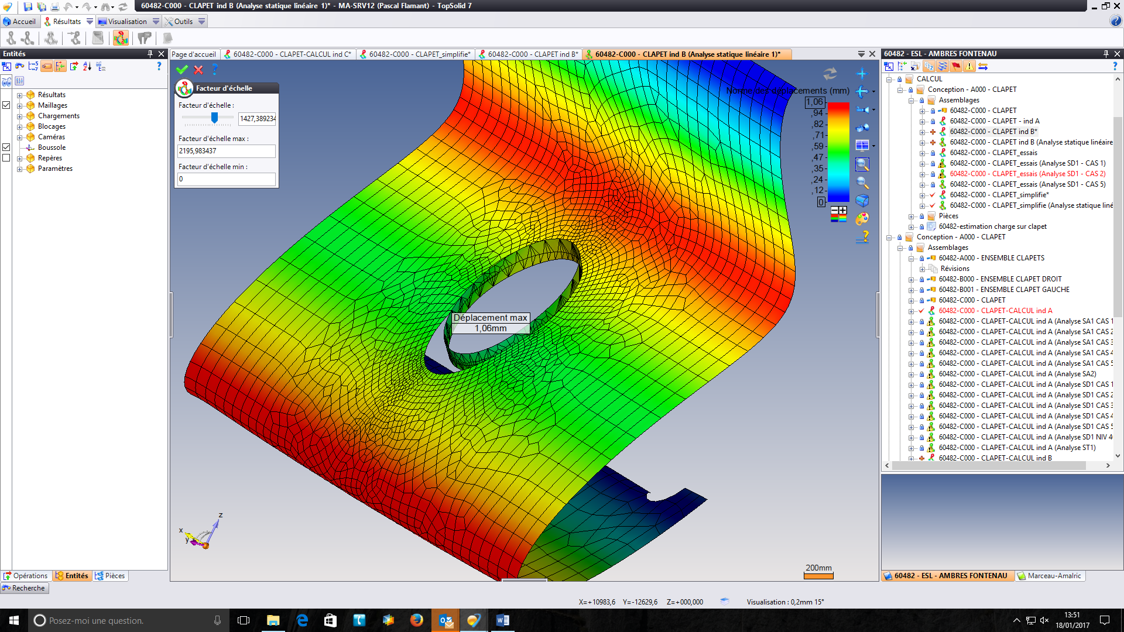
Task: Open the Entités panel help question mark
Action: tap(159, 67)
